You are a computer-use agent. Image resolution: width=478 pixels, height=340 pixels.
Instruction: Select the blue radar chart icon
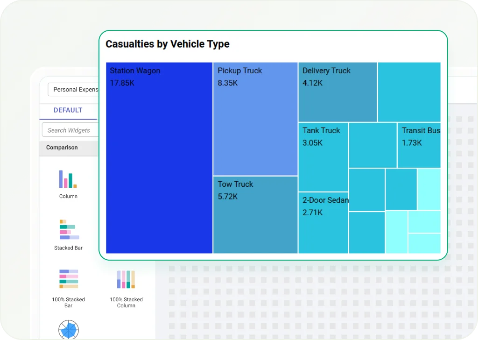pyautogui.click(x=69, y=329)
